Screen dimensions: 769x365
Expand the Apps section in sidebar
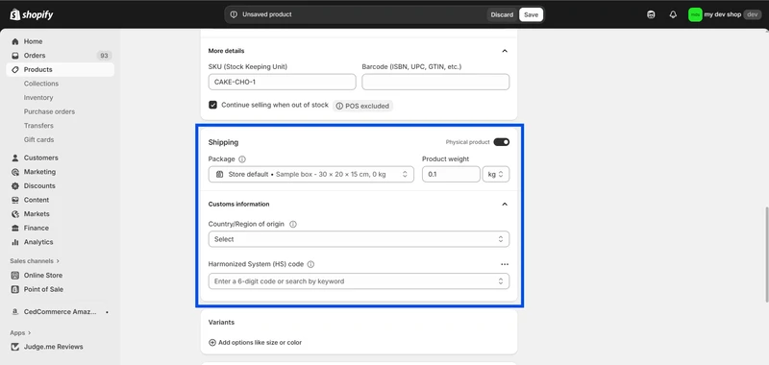pyautogui.click(x=20, y=333)
